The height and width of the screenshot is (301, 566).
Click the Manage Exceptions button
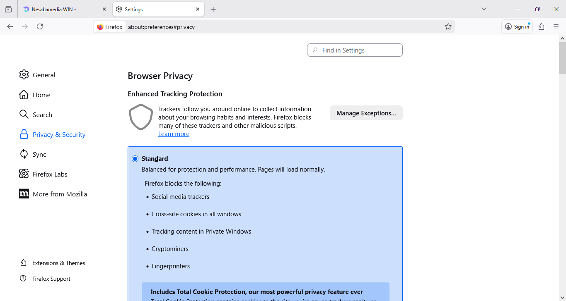point(366,113)
